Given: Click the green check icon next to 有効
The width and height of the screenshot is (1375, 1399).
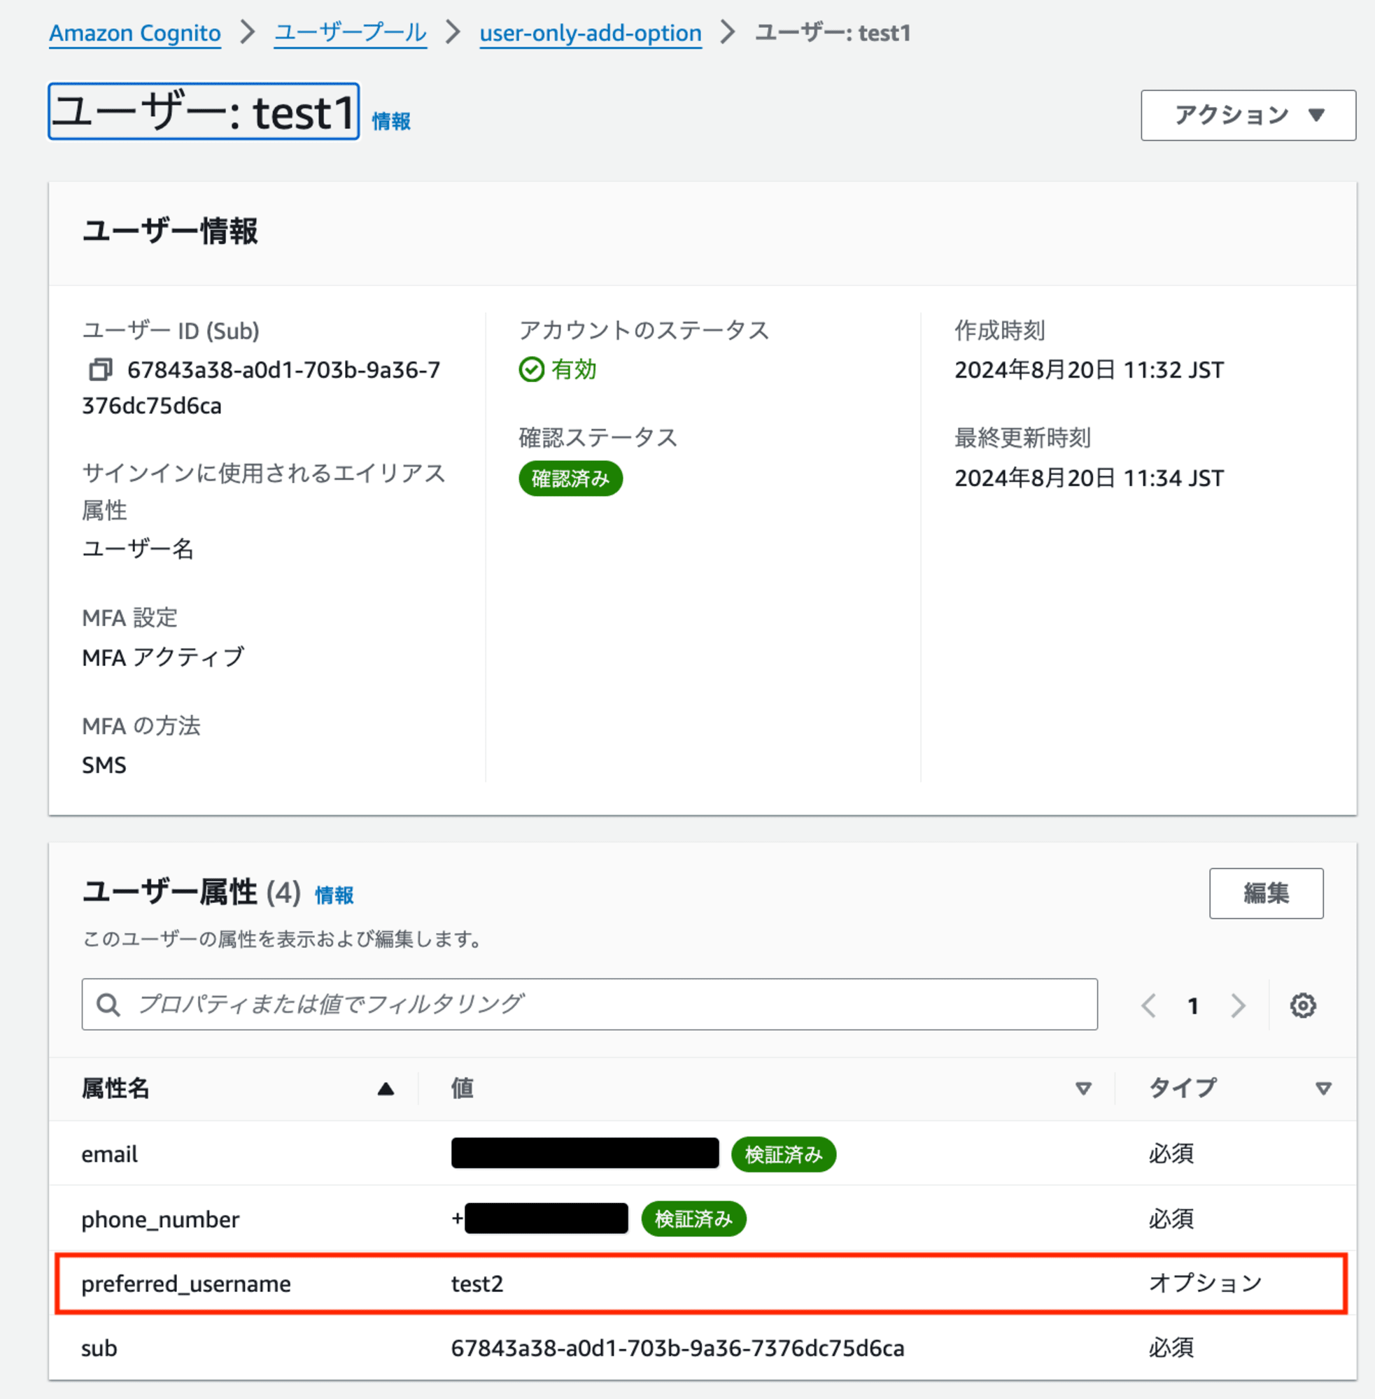Looking at the screenshot, I should tap(532, 369).
